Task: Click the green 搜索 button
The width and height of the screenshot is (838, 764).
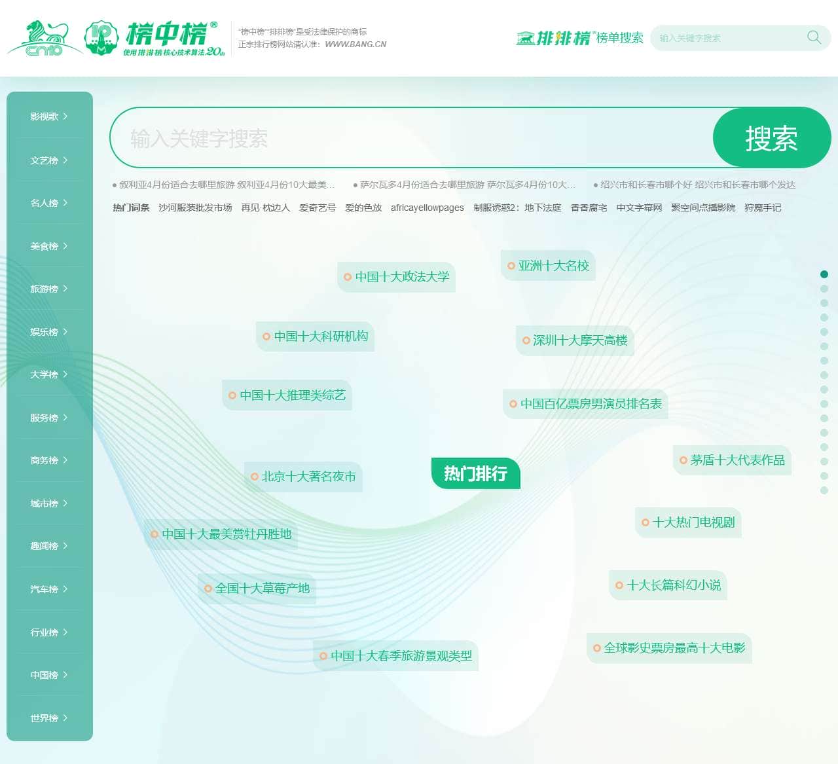Action: [772, 138]
